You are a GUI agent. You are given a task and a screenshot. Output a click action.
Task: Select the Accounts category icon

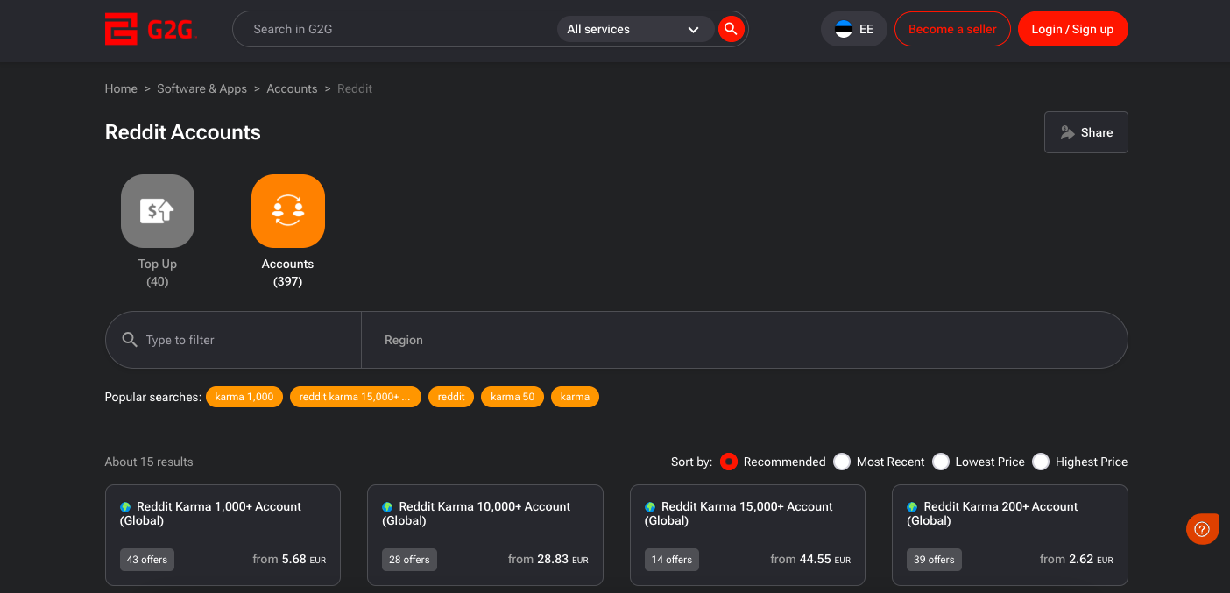pyautogui.click(x=288, y=211)
